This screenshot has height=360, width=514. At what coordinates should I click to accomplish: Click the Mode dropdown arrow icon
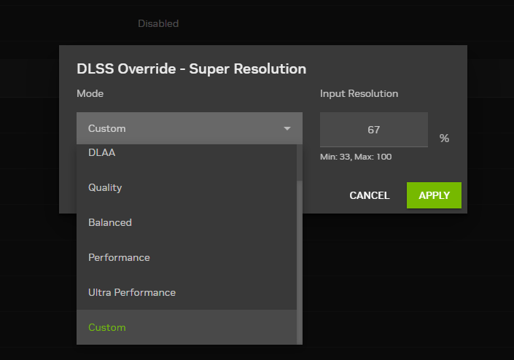tap(287, 128)
